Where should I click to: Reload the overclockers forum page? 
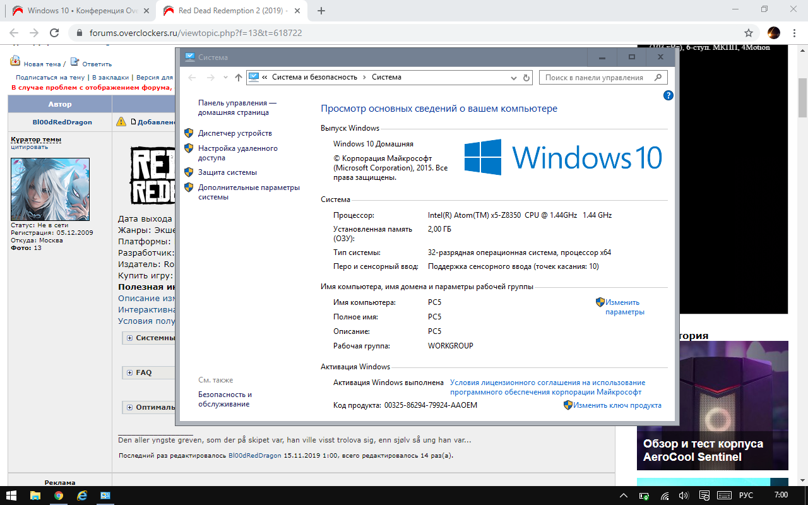pos(54,33)
